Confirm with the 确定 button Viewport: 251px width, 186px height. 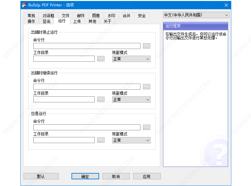point(85,176)
